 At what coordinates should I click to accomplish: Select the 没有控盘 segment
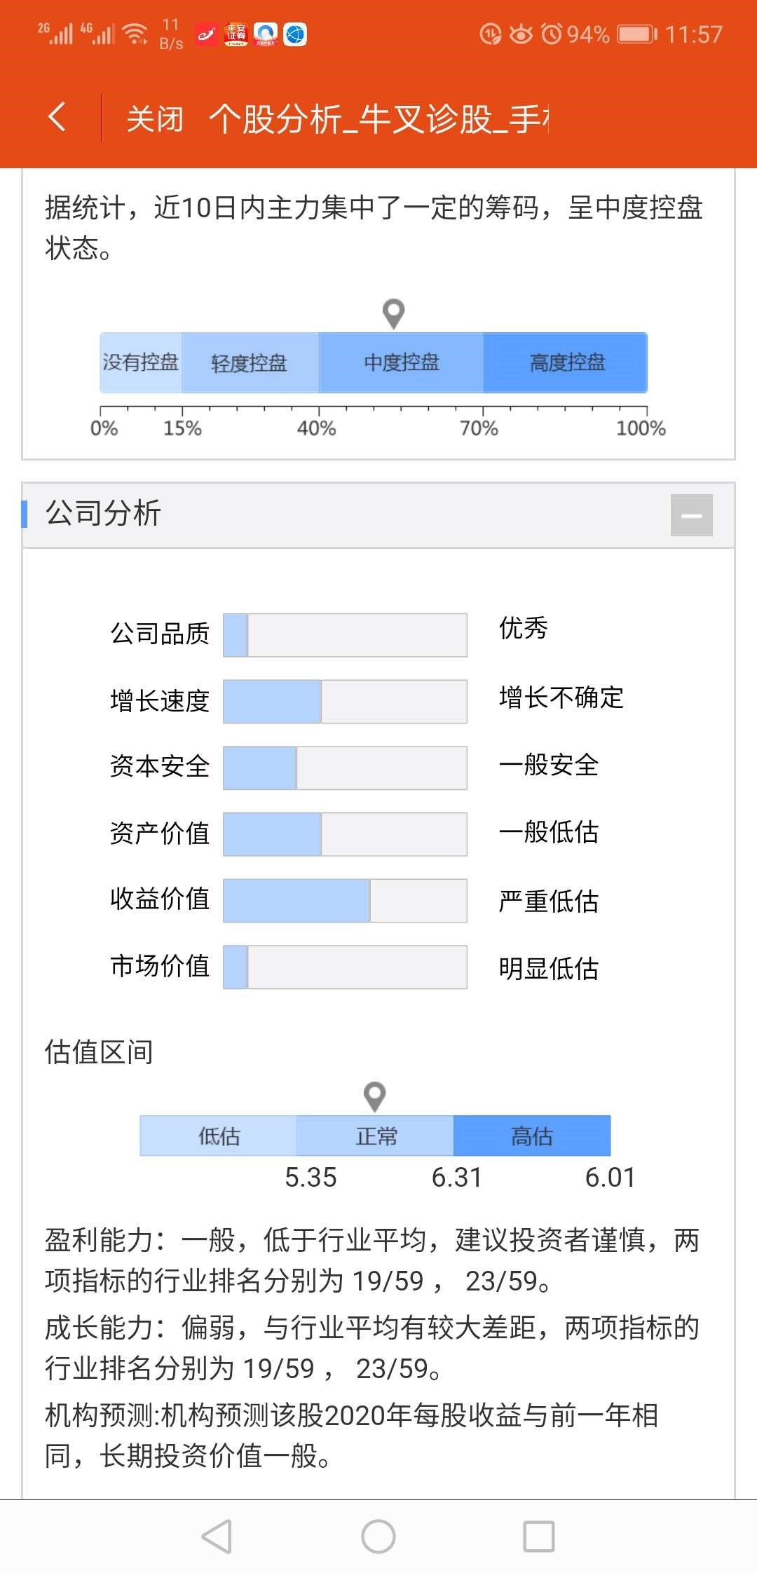pos(141,362)
